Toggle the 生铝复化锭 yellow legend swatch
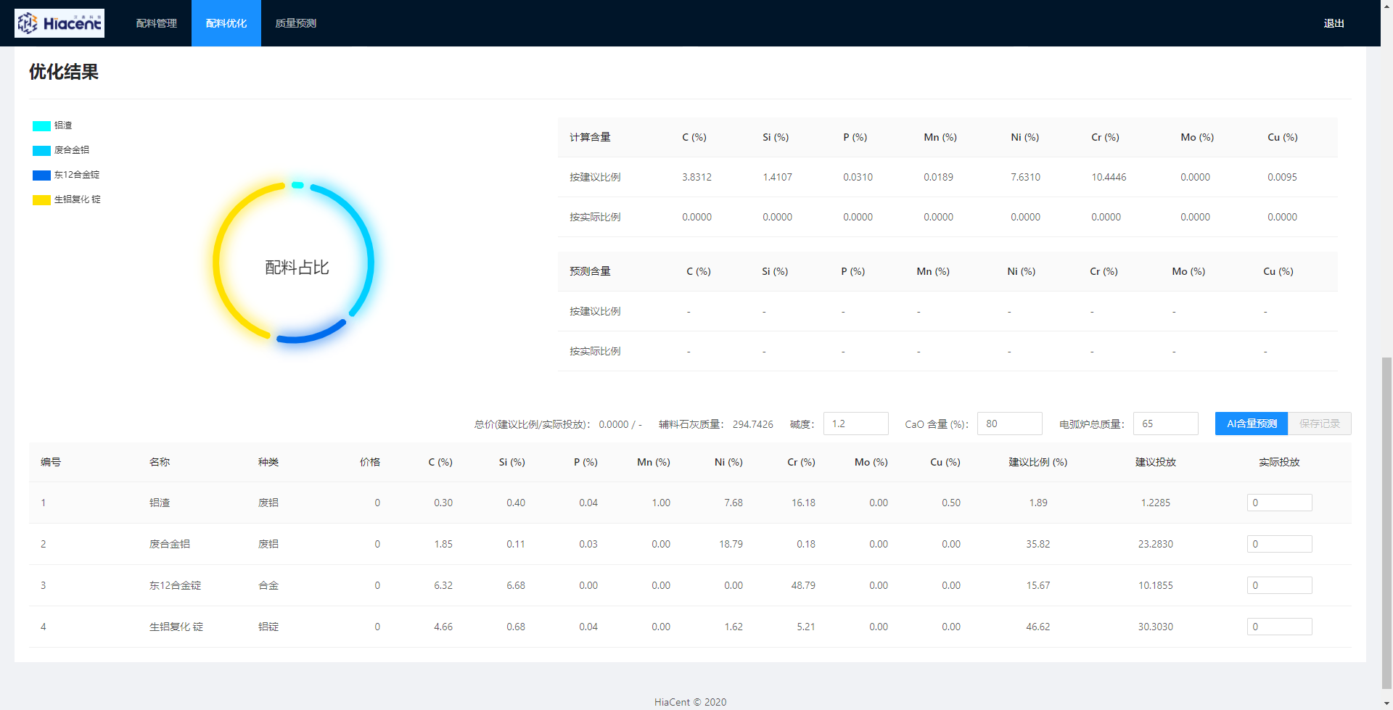 [41, 200]
